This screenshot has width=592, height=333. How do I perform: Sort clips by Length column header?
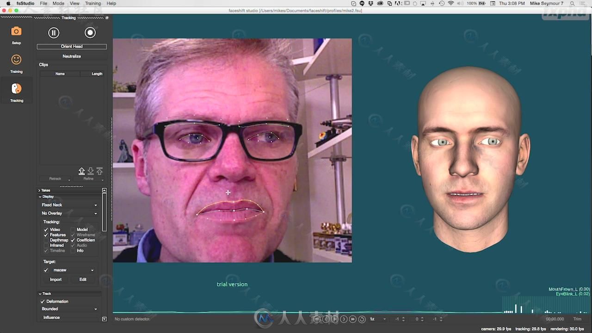[x=92, y=74]
